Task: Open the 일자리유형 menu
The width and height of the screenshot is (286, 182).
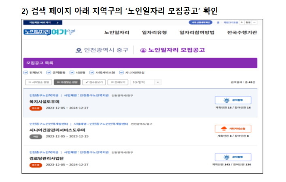Action: pos(154,32)
